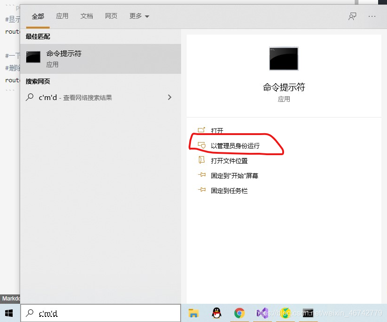Select 命令提示符 best match result
The width and height of the screenshot is (387, 322).
(x=101, y=59)
